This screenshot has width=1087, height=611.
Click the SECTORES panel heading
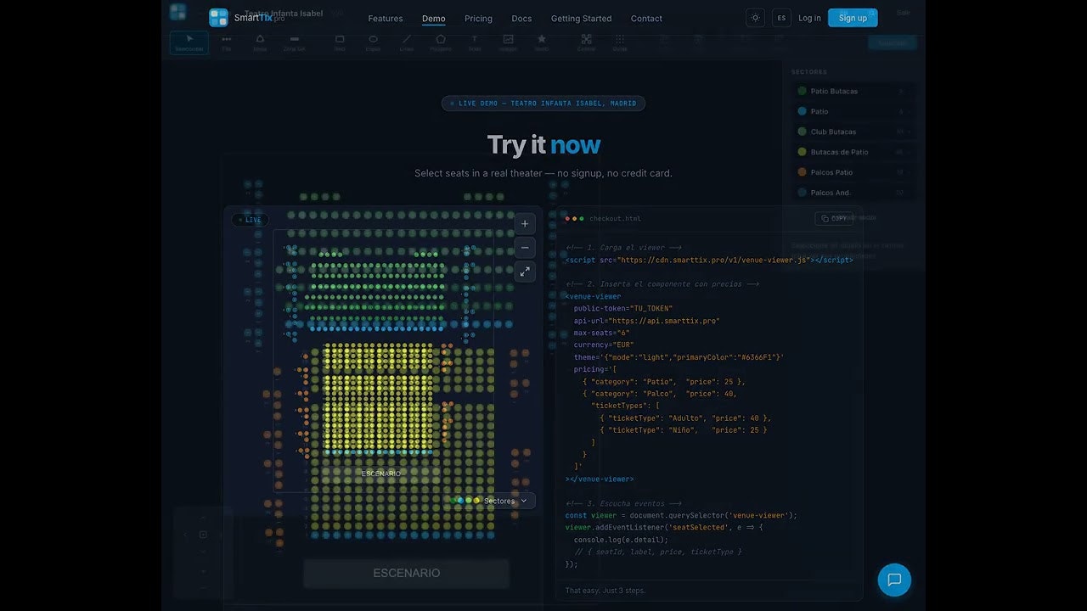809,72
